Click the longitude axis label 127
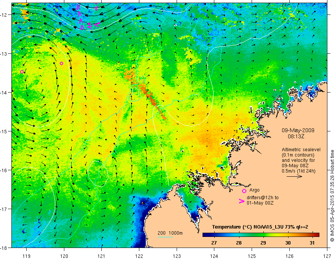This screenshot has height=259, width=335. click(x=327, y=256)
